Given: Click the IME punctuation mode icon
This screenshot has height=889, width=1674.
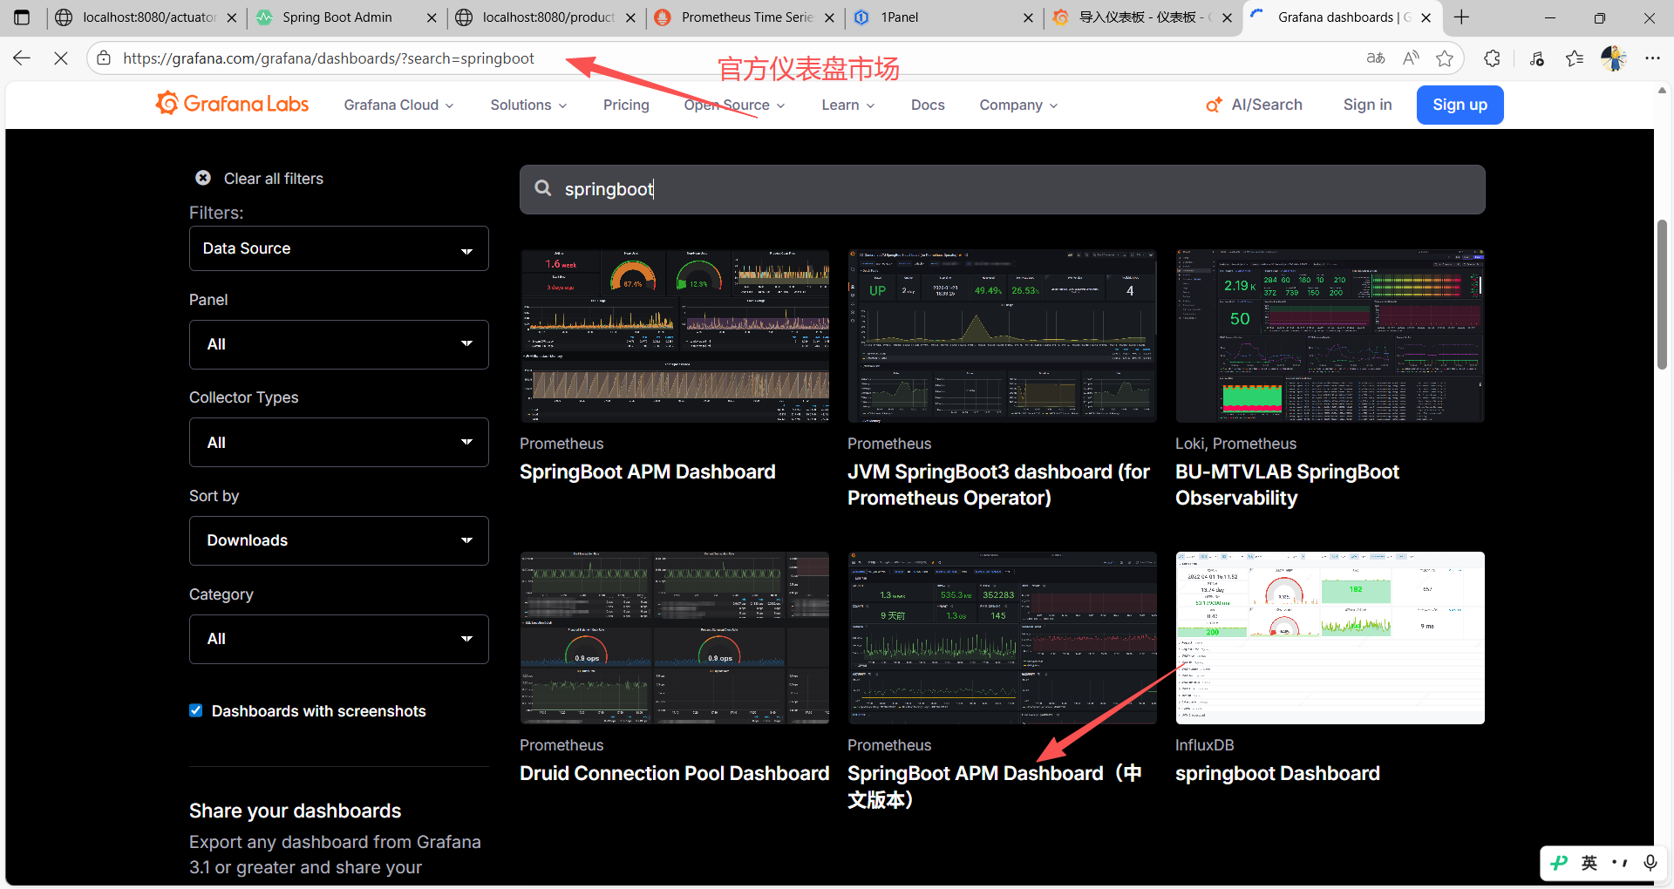Looking at the screenshot, I should 1620,863.
